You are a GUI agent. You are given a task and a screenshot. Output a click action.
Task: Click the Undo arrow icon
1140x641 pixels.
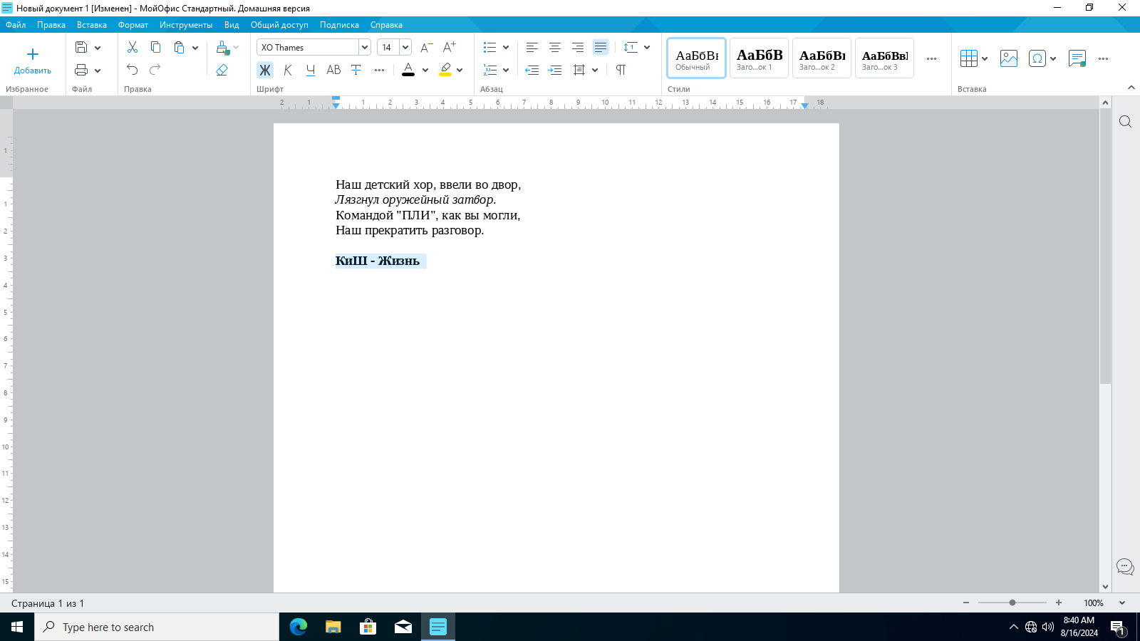[133, 70]
